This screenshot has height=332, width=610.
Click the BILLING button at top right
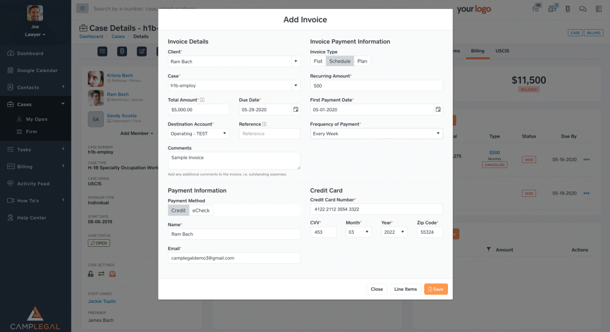click(x=594, y=33)
